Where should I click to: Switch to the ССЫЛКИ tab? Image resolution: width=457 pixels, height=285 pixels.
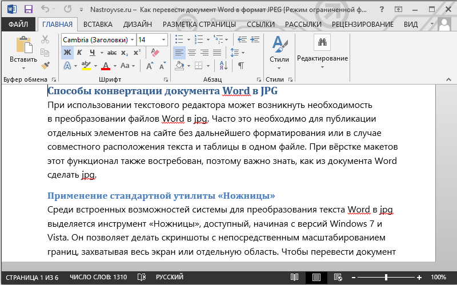(260, 25)
